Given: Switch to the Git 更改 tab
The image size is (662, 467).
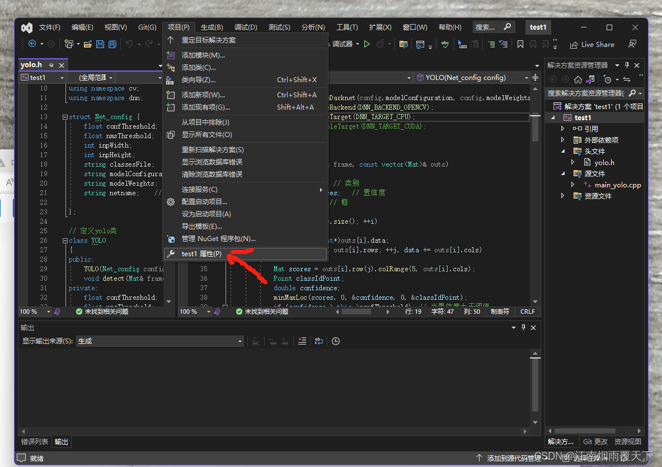Looking at the screenshot, I should pos(595,442).
